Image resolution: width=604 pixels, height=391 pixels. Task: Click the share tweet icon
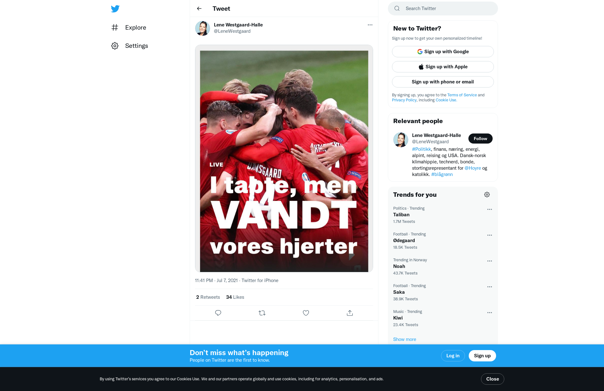(350, 313)
